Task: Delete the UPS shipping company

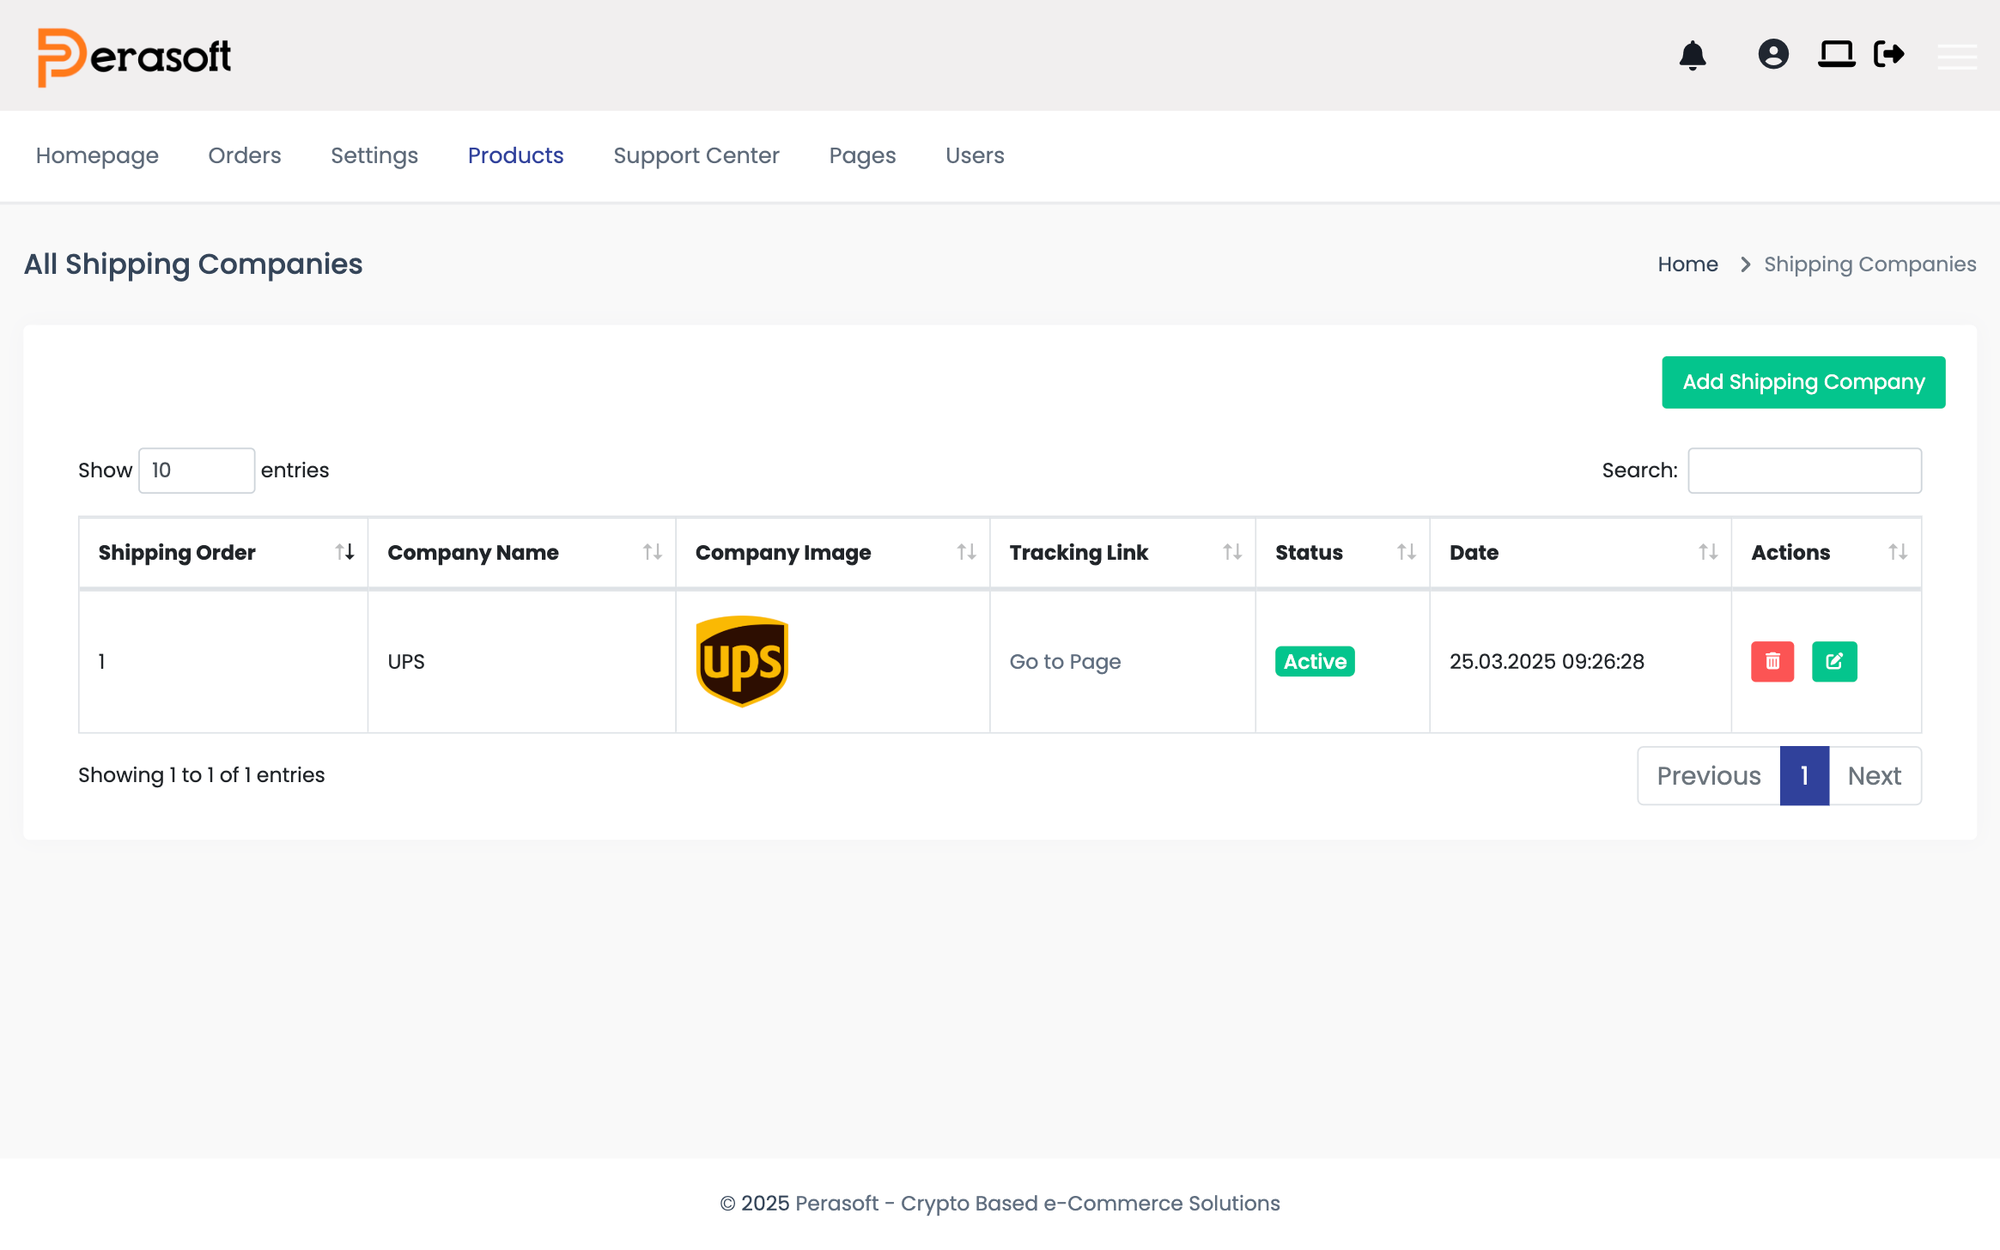Action: click(x=1772, y=661)
